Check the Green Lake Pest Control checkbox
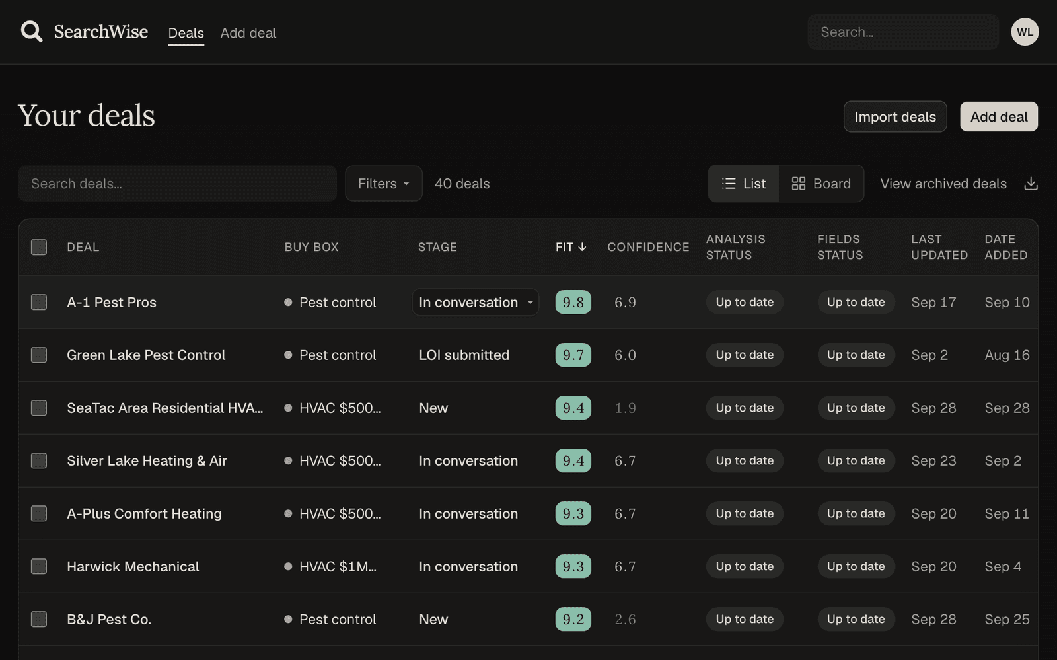The height and width of the screenshot is (660, 1057). click(x=39, y=355)
